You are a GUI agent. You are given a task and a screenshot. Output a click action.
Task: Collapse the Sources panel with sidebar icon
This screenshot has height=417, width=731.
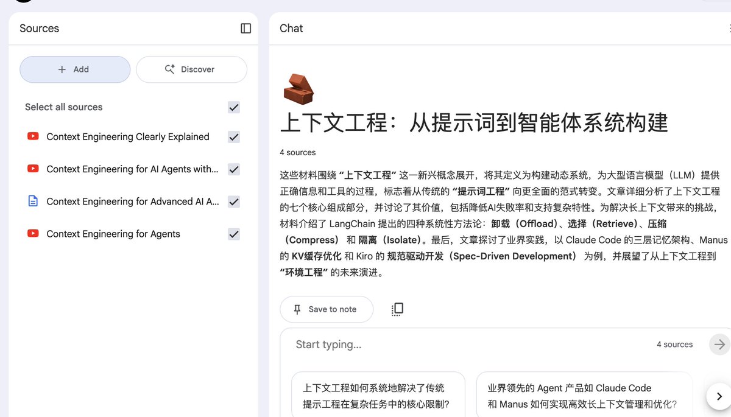[246, 29]
